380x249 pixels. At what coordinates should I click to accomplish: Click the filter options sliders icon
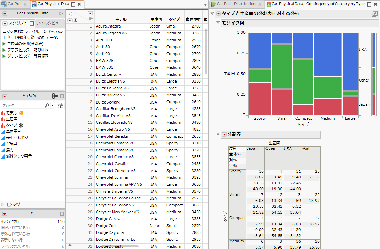pos(60,106)
